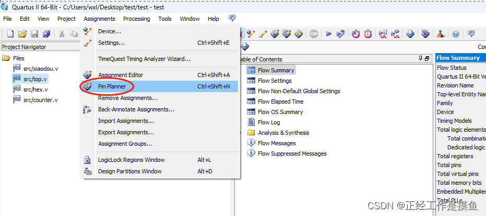Open the Project menu

[66, 19]
